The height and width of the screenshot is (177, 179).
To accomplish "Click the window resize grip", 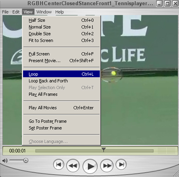I will click(x=176, y=174).
